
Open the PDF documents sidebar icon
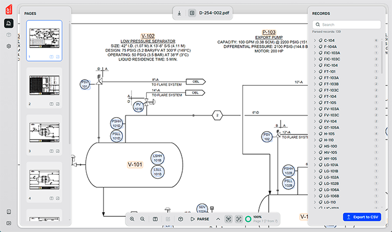9,24
